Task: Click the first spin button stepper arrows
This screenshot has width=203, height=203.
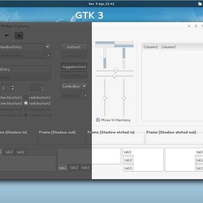Action: (x=13, y=87)
